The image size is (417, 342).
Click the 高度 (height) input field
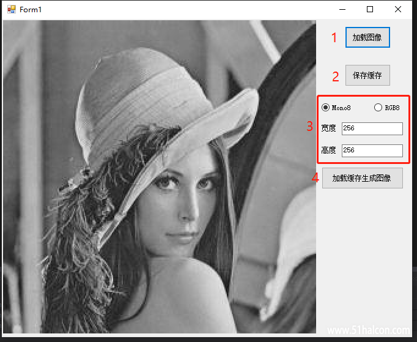pyautogui.click(x=372, y=151)
